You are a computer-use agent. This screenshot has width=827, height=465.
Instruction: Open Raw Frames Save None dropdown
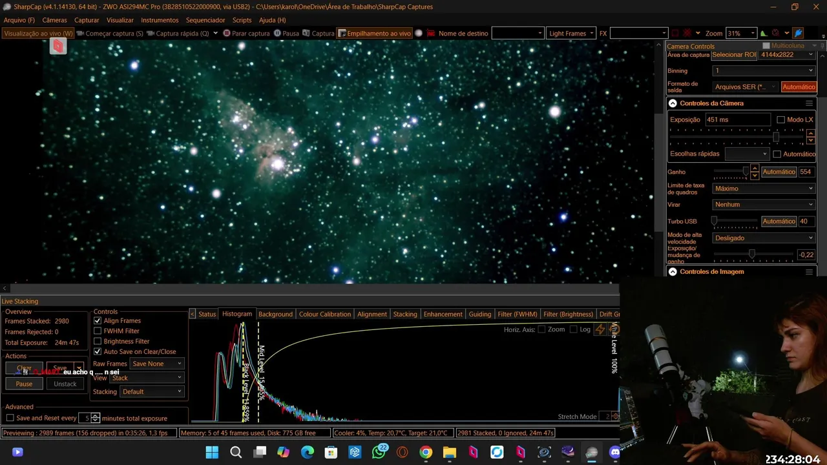(x=157, y=364)
